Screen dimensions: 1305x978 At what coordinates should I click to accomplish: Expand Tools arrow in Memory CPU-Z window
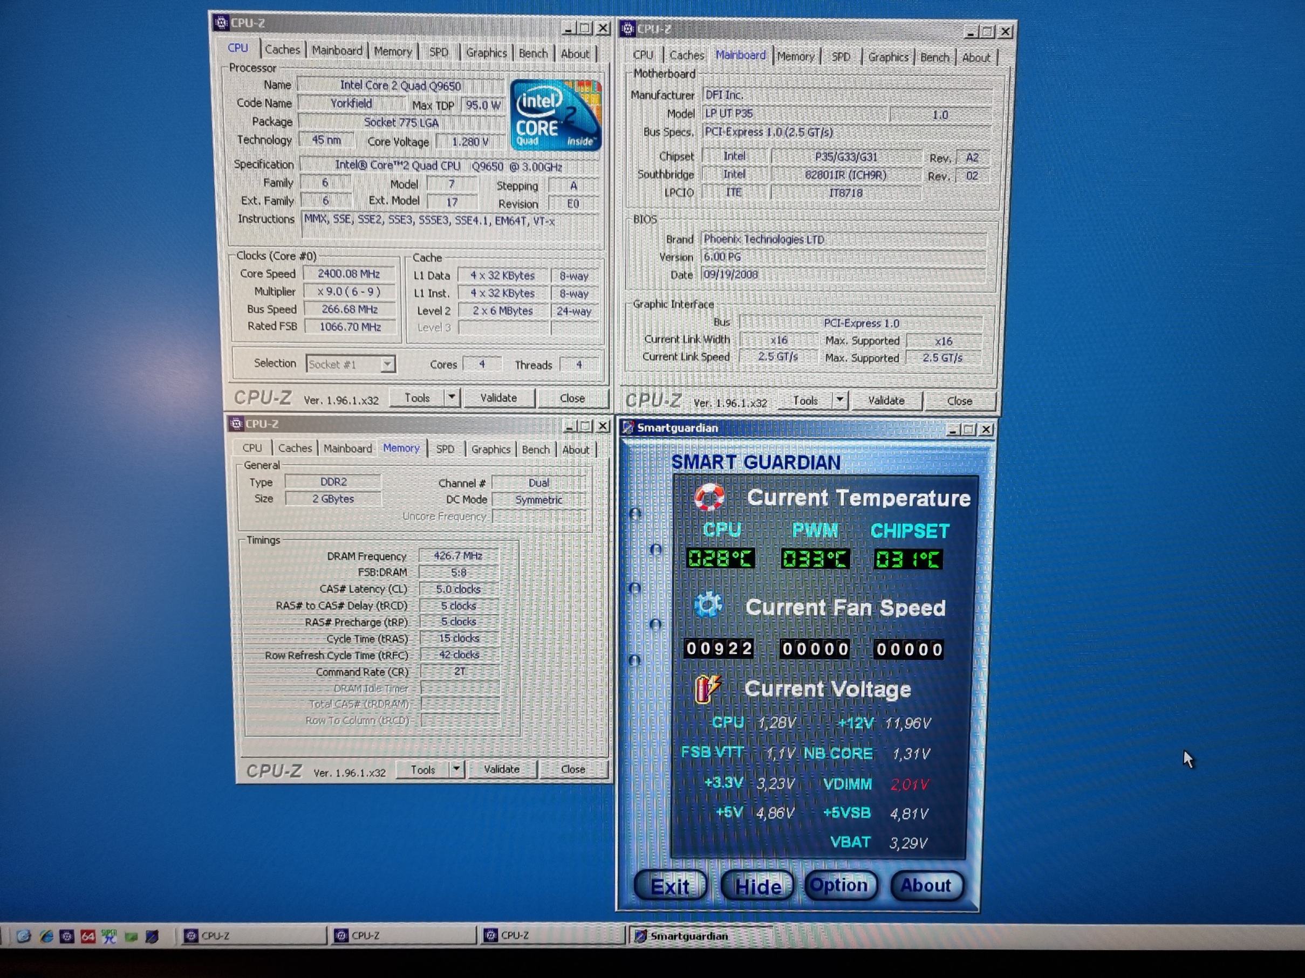click(x=456, y=769)
